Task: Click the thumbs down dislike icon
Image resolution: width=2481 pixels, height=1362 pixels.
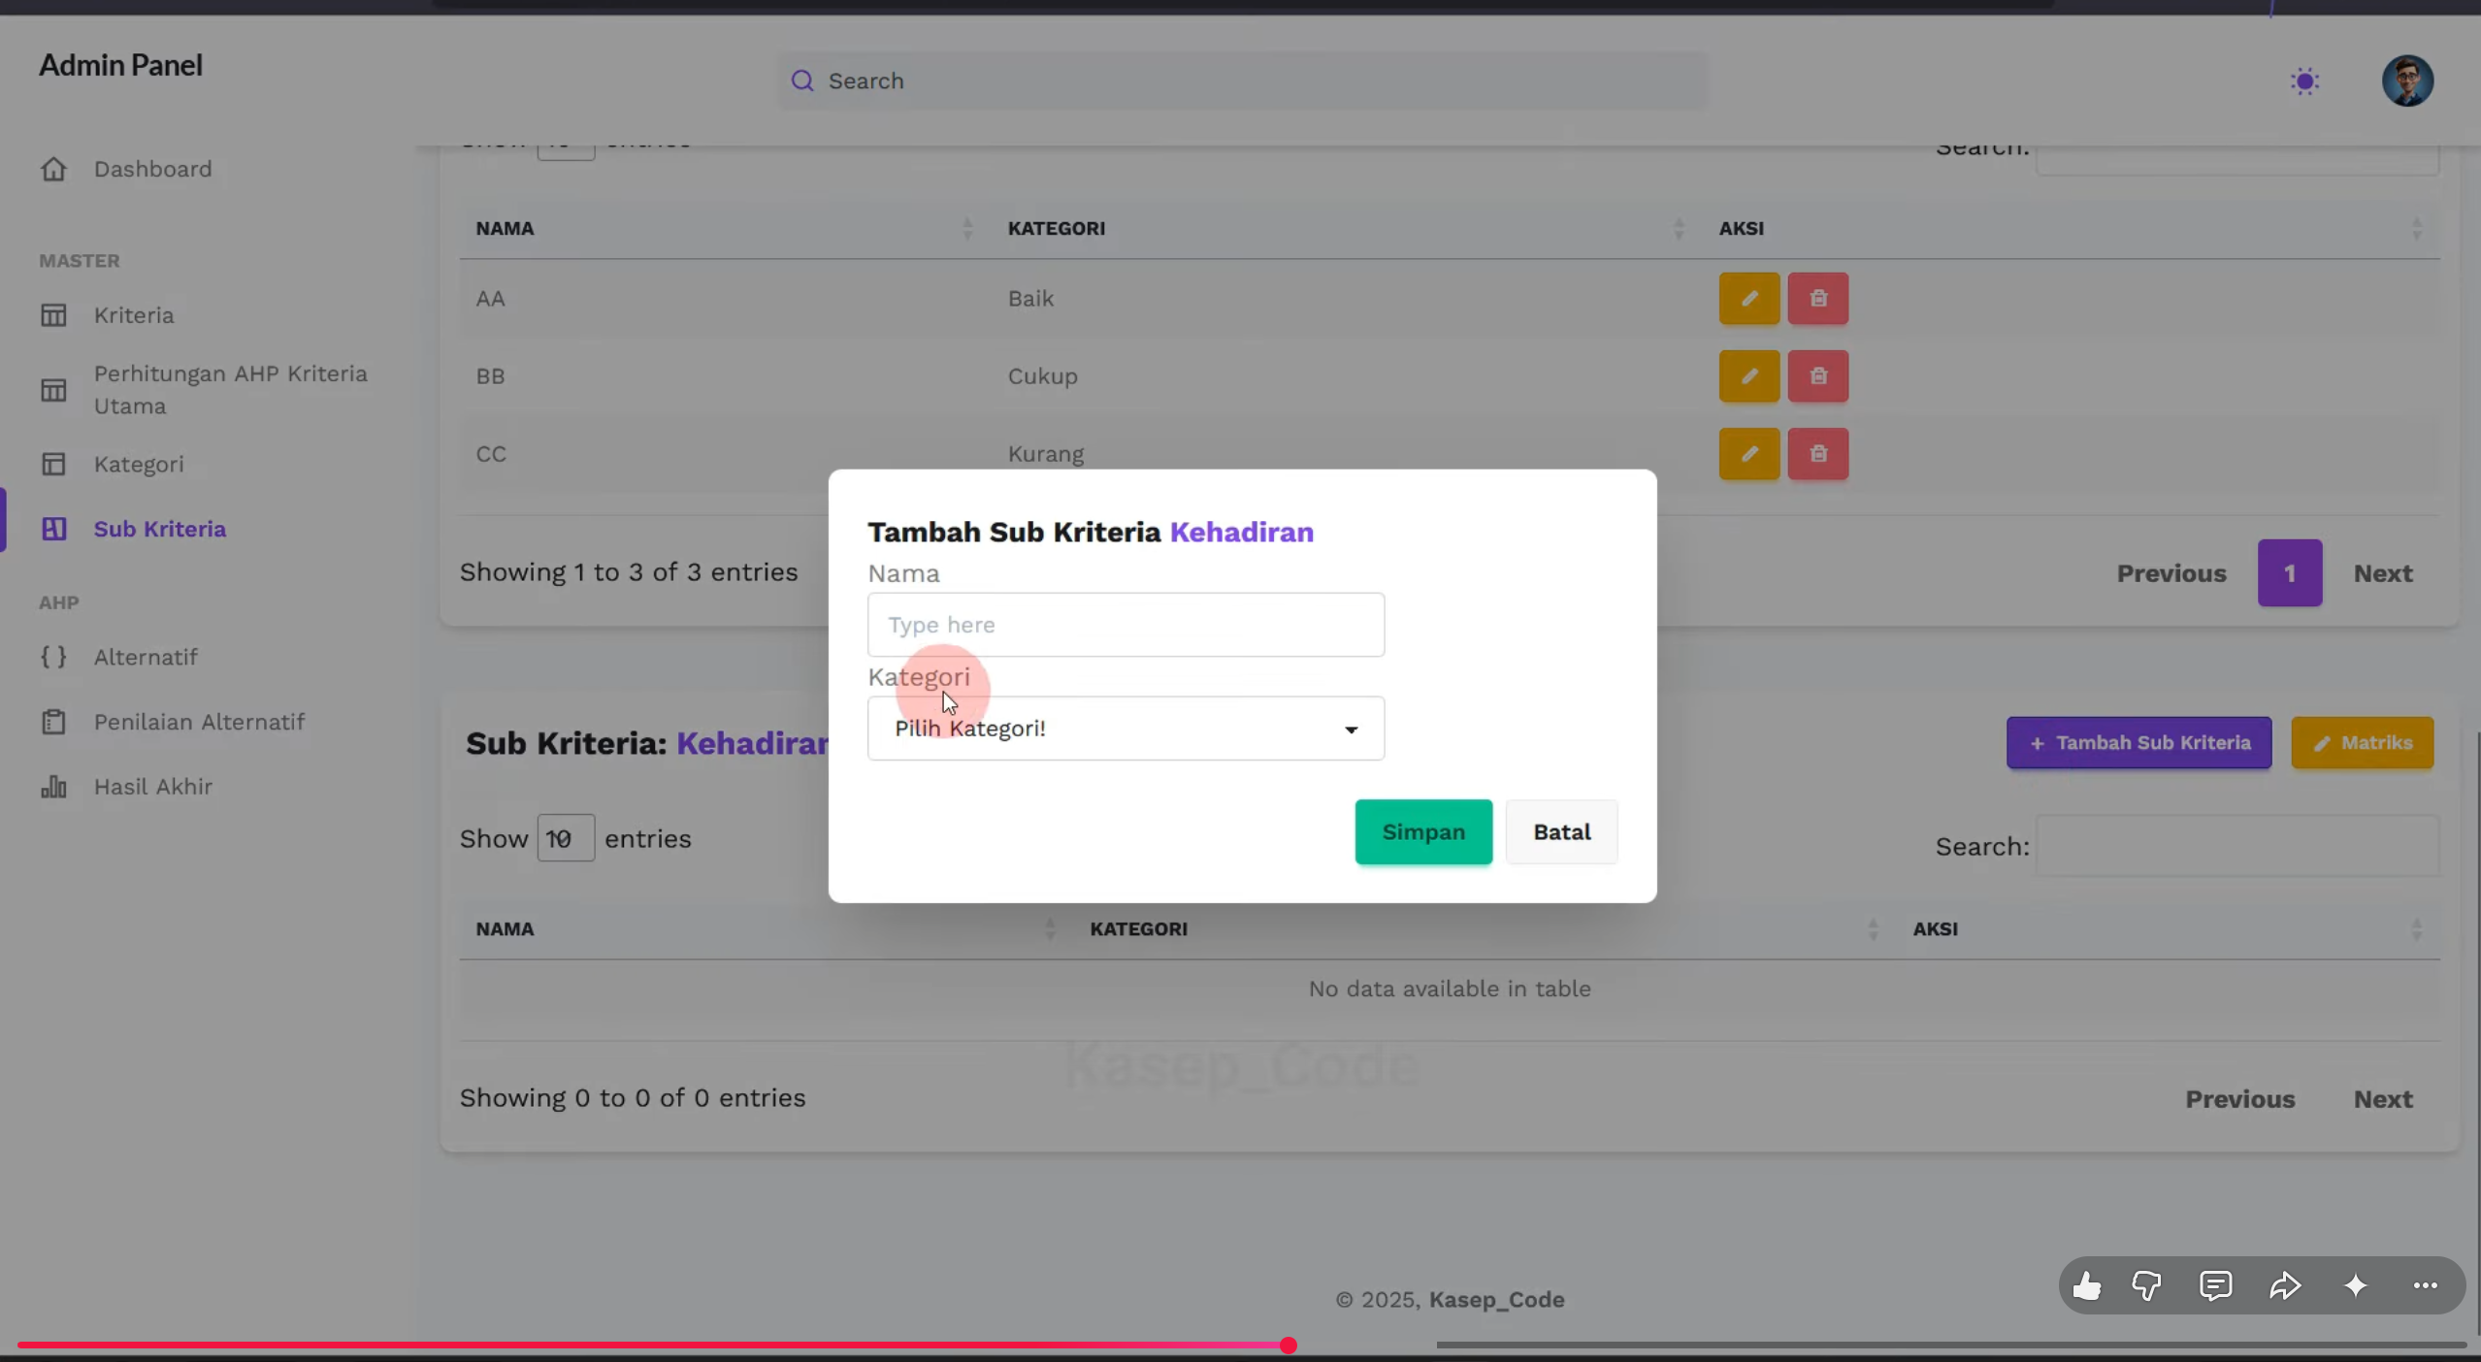Action: tap(2146, 1286)
